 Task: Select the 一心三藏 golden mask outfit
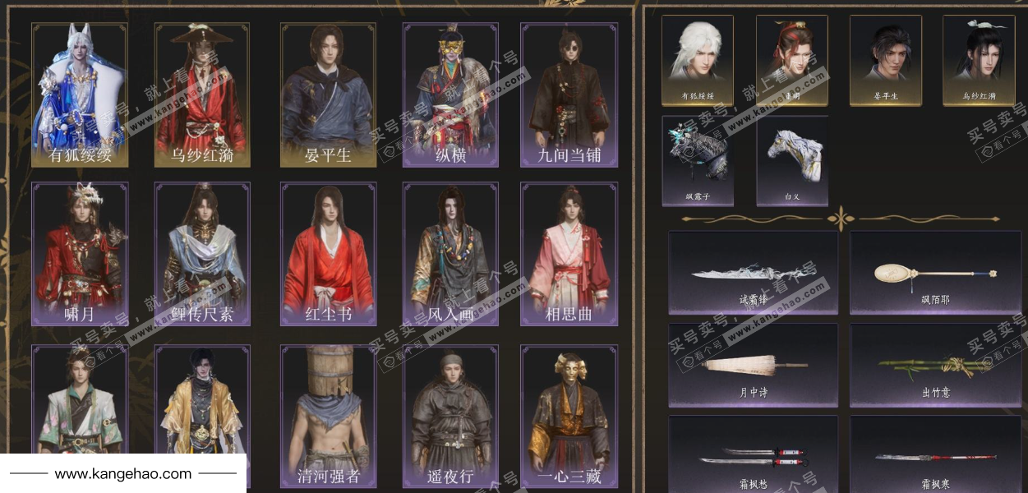pos(569,417)
